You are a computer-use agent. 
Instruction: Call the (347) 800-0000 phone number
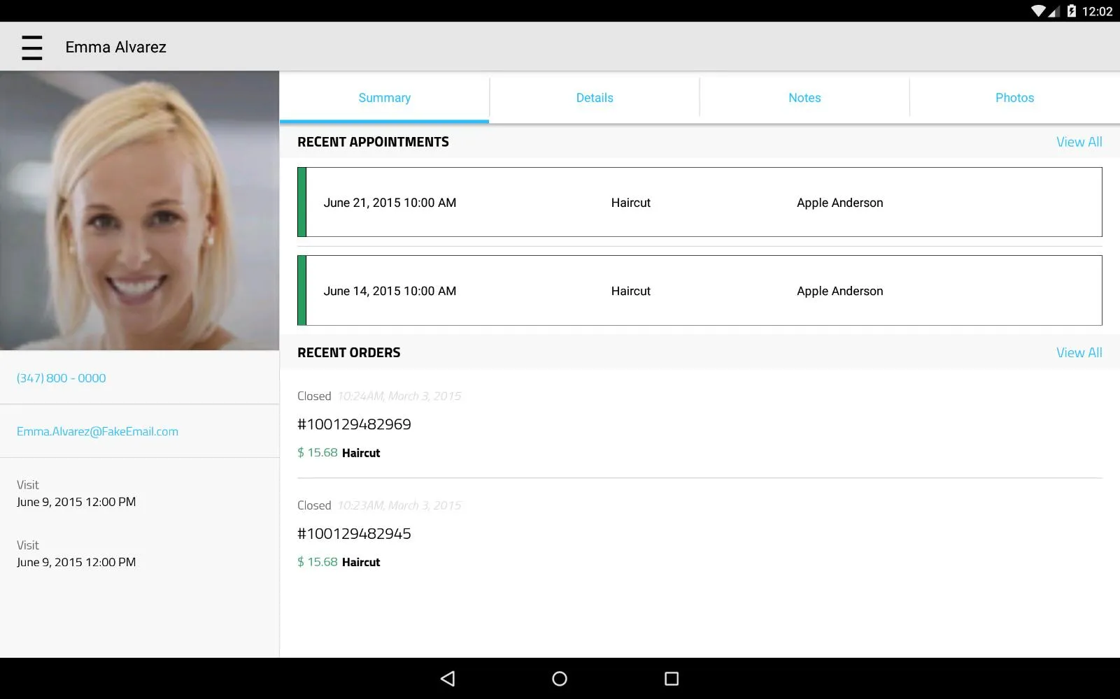tap(61, 377)
